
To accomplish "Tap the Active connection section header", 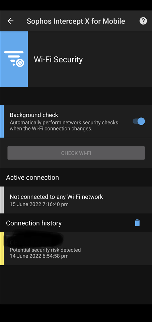I will 32,177.
